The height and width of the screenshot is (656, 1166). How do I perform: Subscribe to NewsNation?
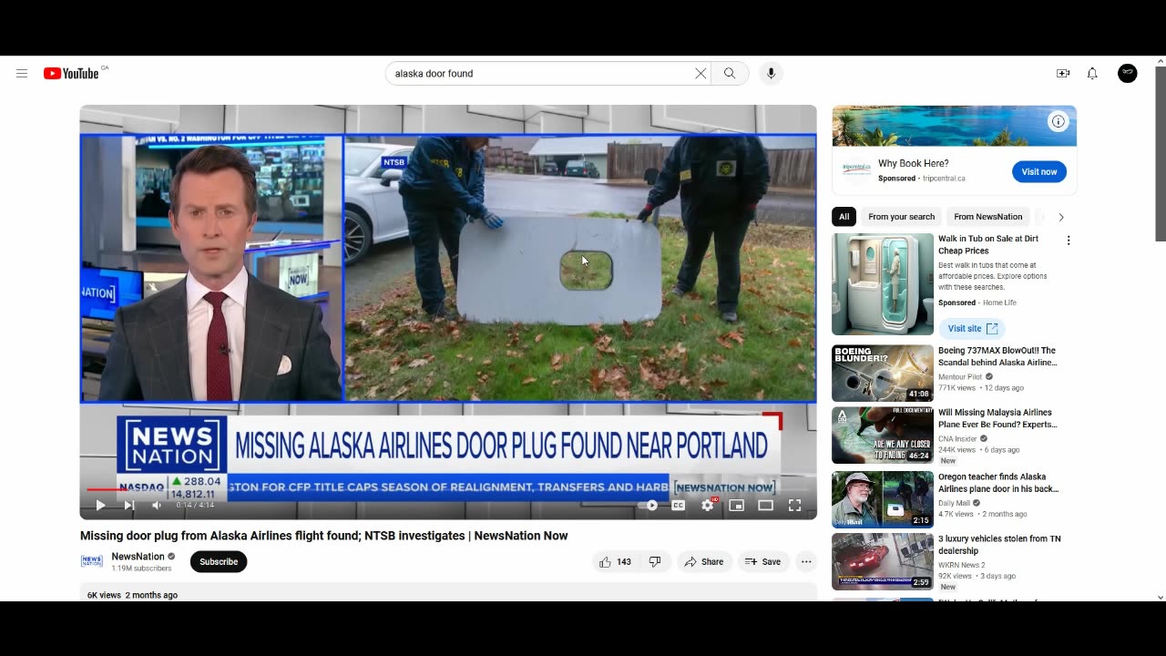pos(219,562)
